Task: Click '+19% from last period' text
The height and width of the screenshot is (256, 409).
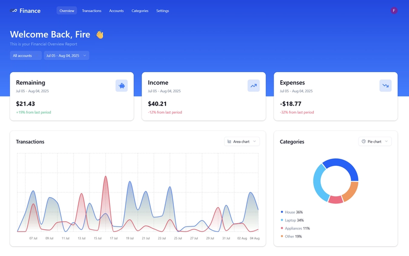Action: click(34, 112)
